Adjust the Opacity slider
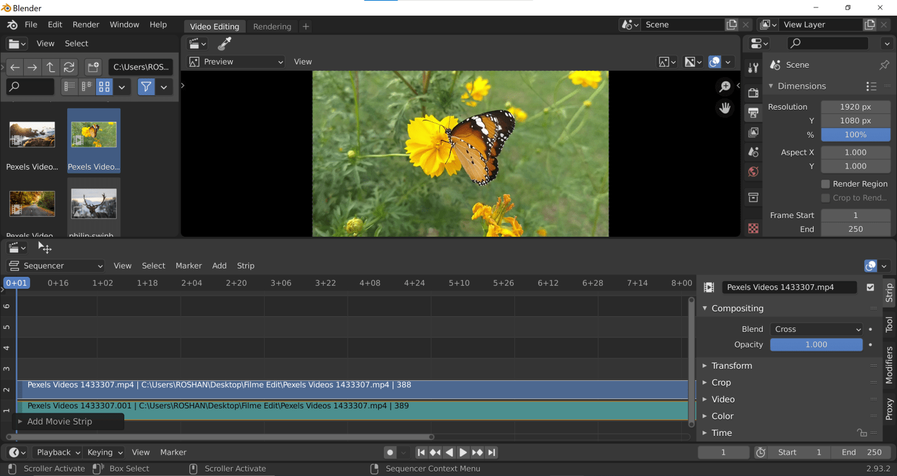The height and width of the screenshot is (476, 897). [816, 344]
